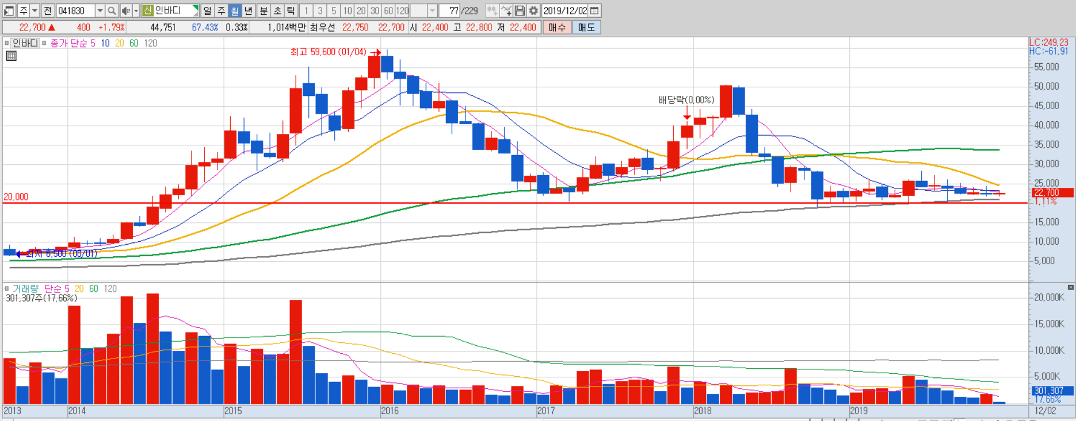
Task: Click the date field 2019/12/02
Action: (x=565, y=10)
